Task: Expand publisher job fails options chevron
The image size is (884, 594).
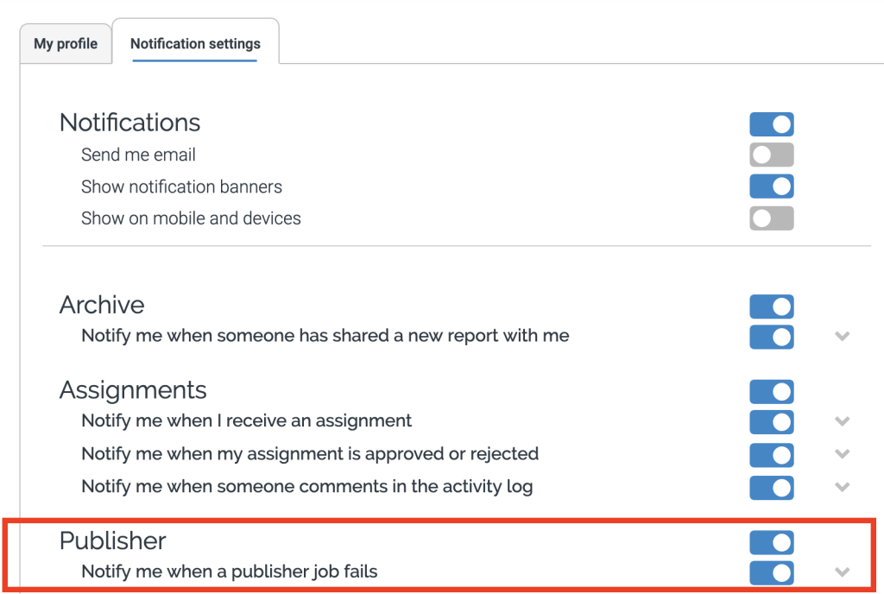Action: (843, 572)
